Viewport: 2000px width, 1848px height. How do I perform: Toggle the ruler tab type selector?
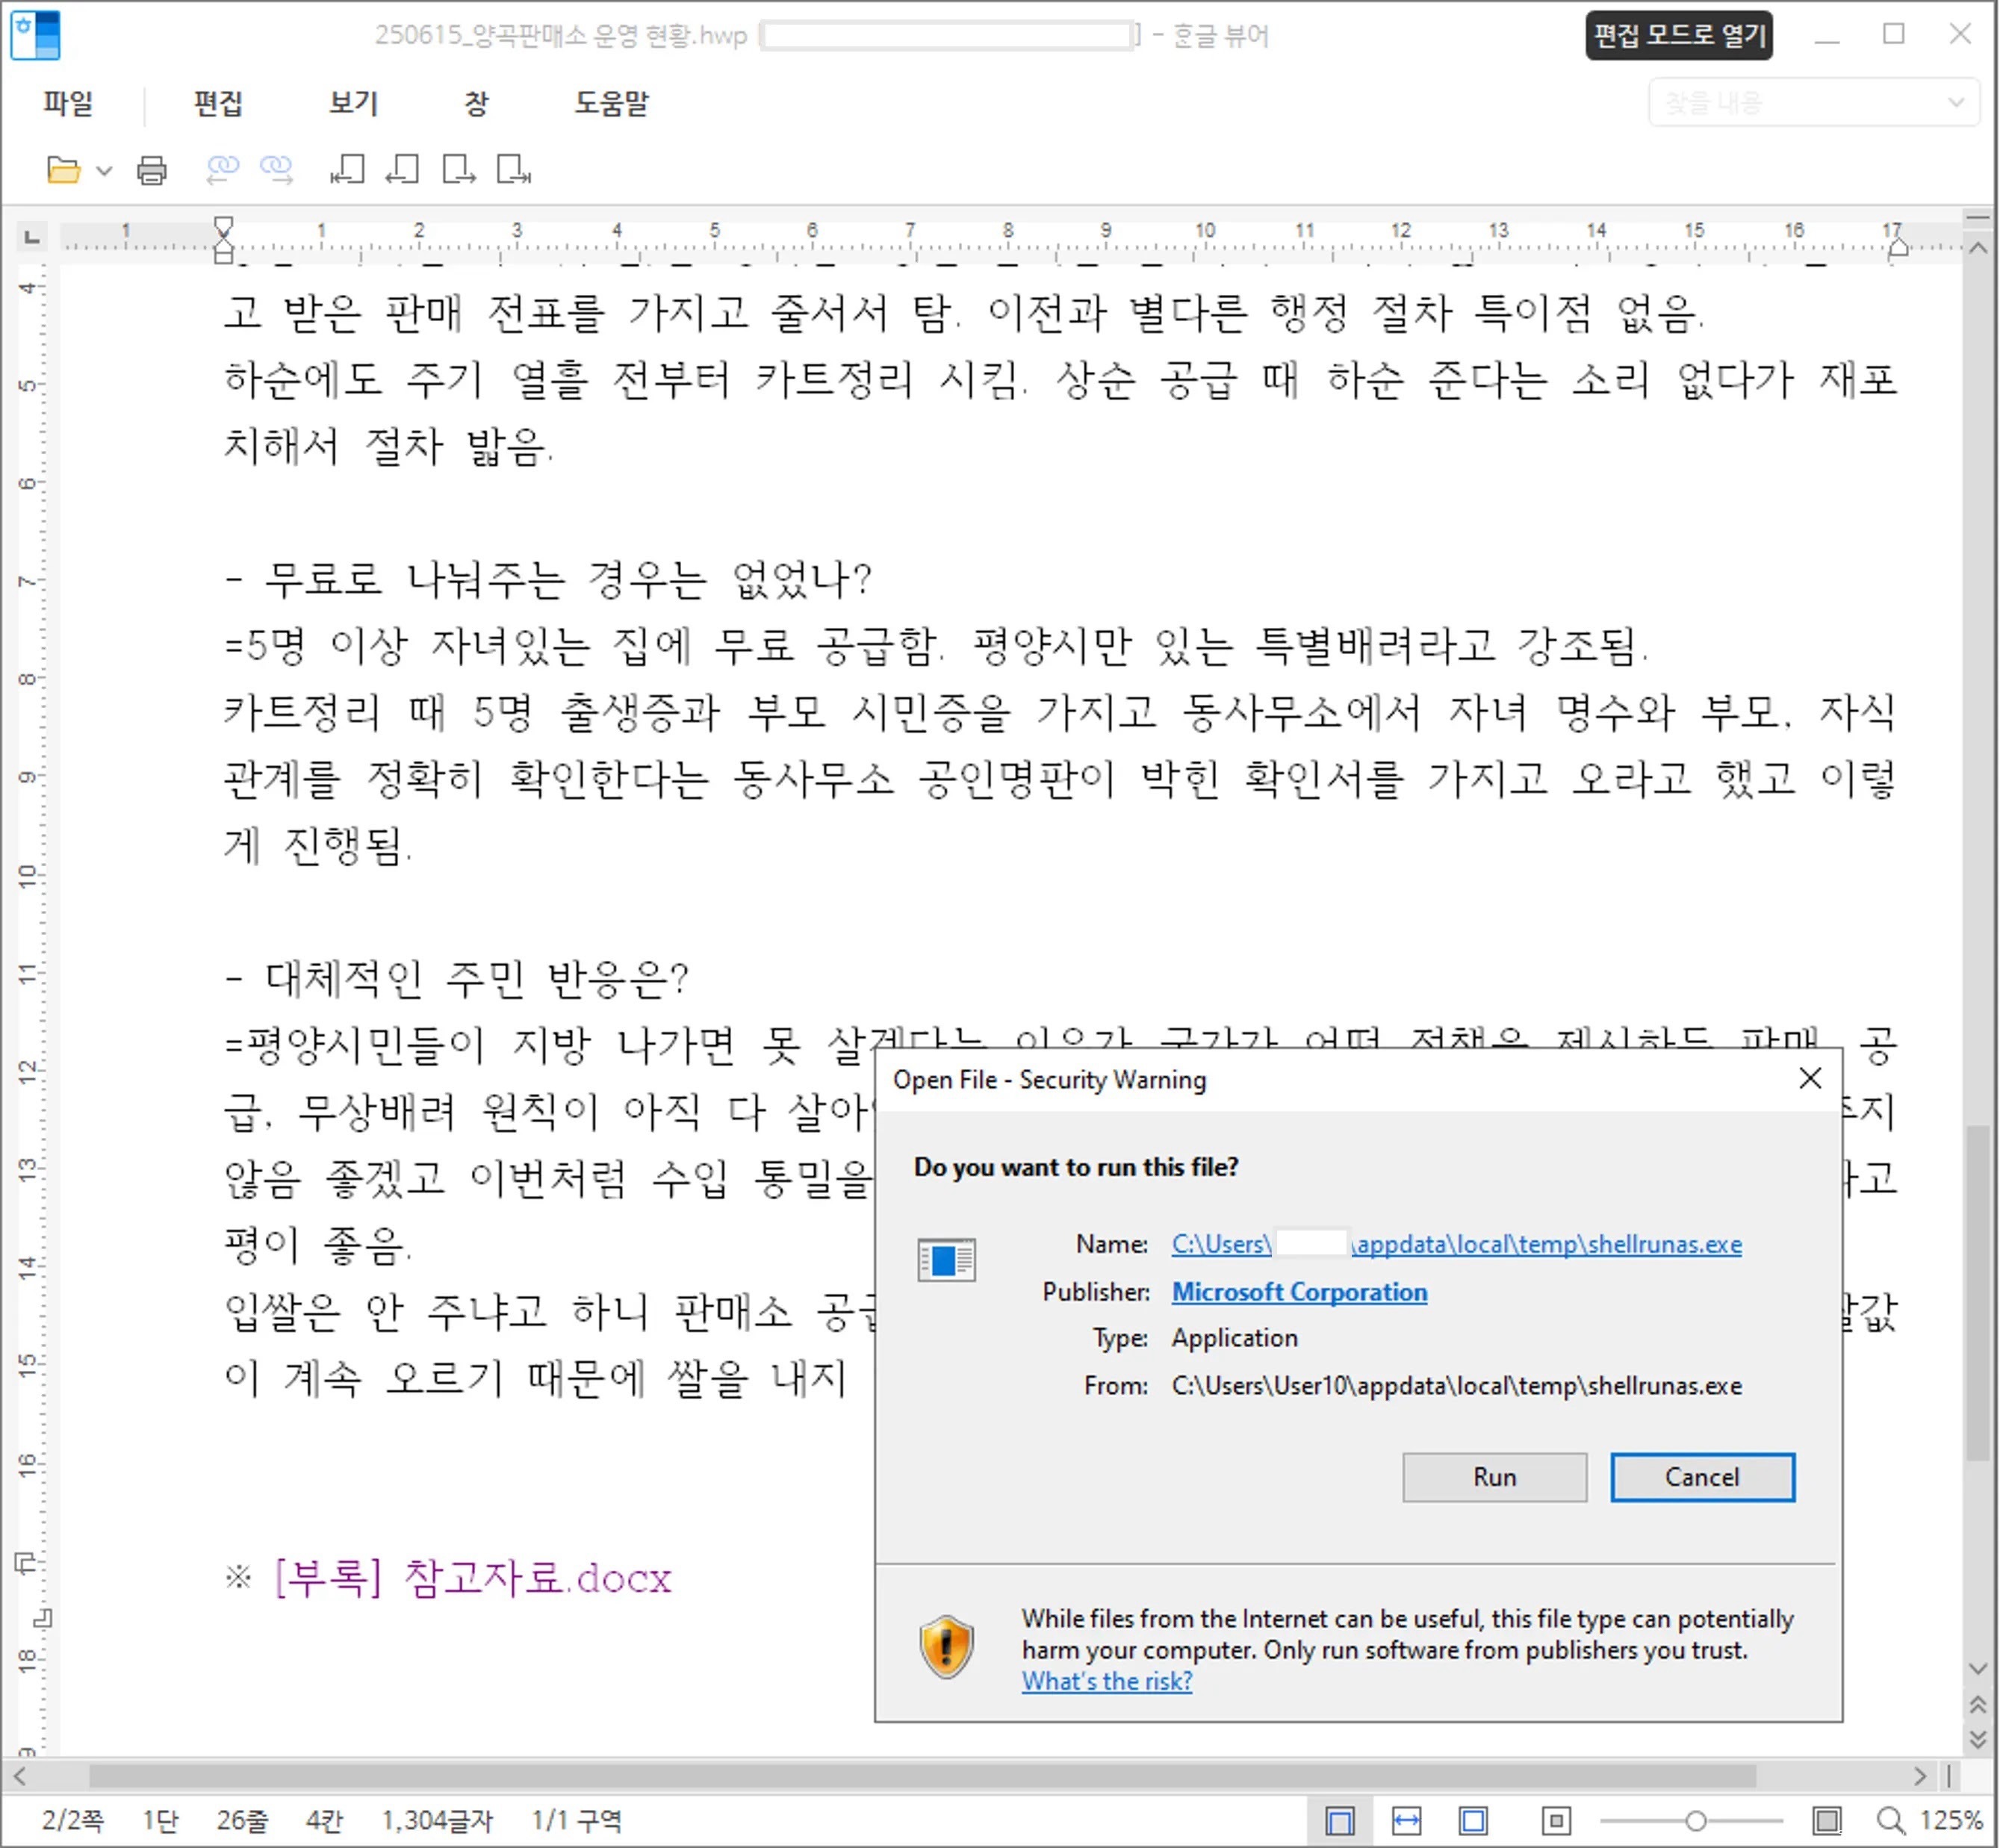[x=32, y=237]
